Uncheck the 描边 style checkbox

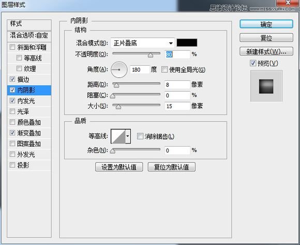(x=12, y=79)
